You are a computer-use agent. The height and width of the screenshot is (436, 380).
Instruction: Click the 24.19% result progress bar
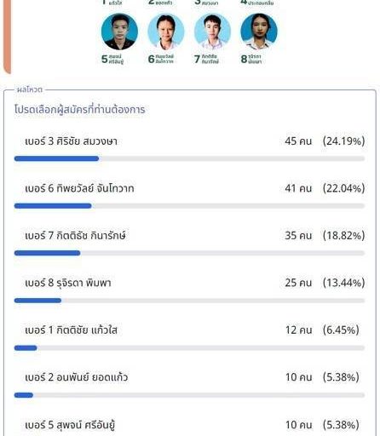pos(189,158)
